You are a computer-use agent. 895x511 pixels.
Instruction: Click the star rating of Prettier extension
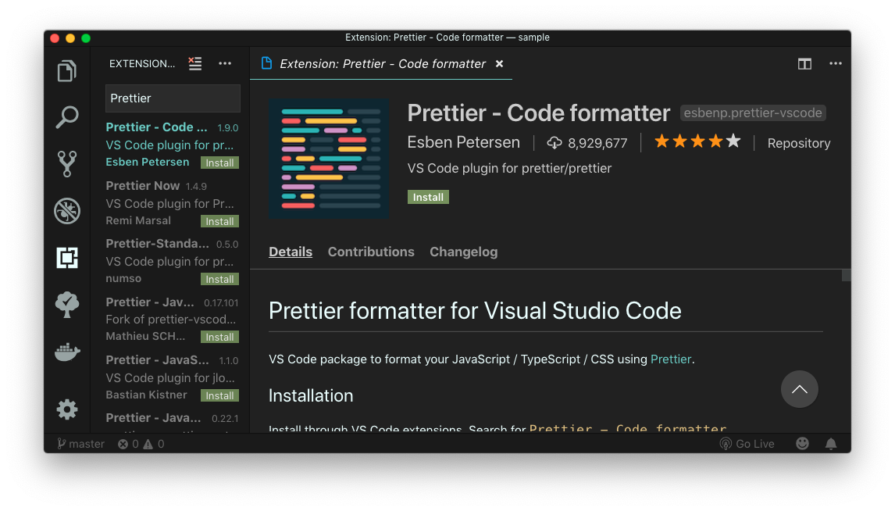tap(697, 141)
